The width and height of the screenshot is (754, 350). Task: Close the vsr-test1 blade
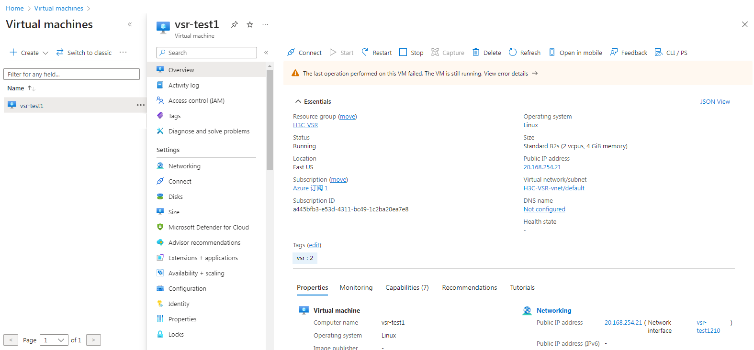coord(745,24)
